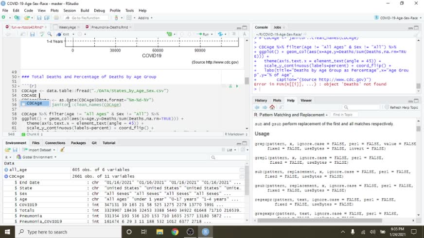This screenshot has width=424, height=238.
Task: Open the version control Git toolbar icon
Action: pos(116,18)
